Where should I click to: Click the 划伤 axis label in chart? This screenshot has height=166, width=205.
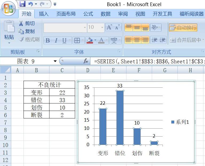coord(137,153)
